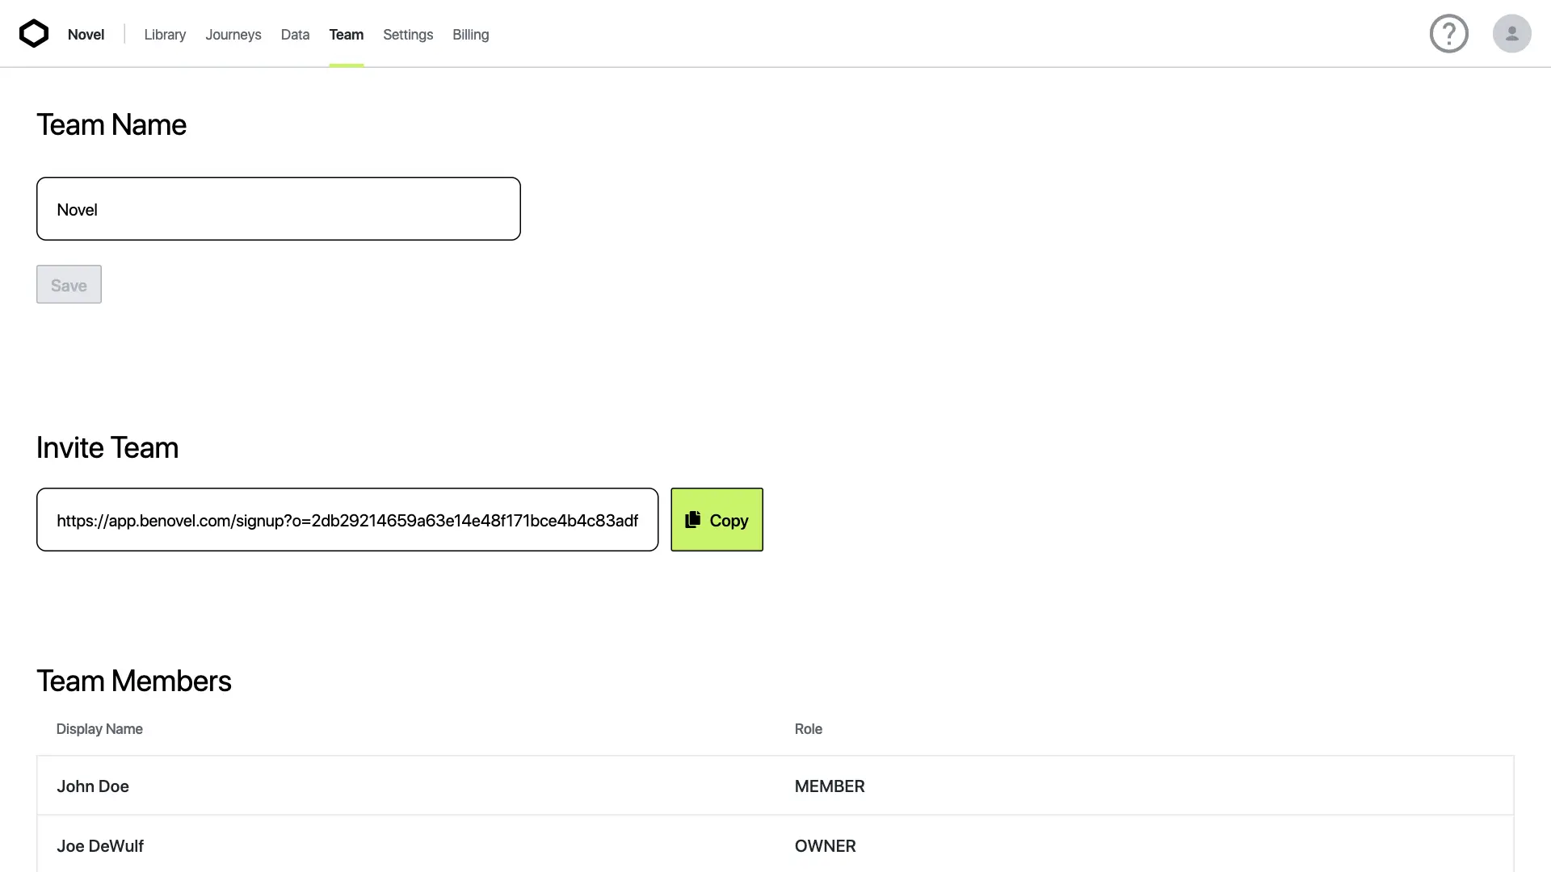Open the Billing tab
The image size is (1551, 872).
point(470,35)
